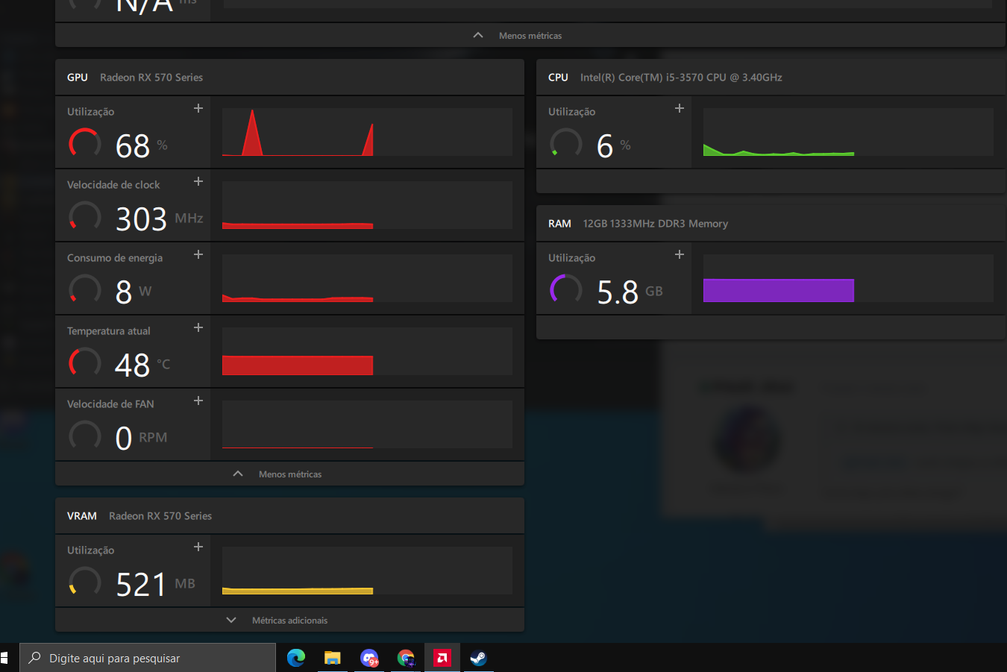
Task: Open Steam from the taskbar
Action: [x=478, y=658]
